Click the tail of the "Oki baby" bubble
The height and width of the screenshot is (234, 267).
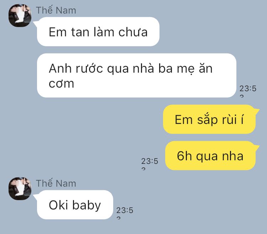click(36, 197)
